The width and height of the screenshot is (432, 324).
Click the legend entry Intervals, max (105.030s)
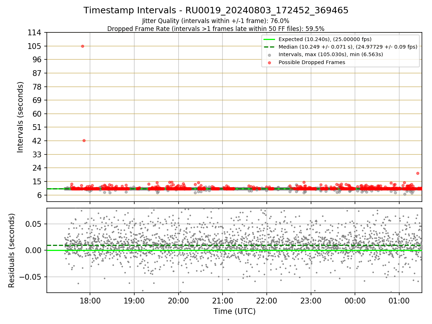coord(331,55)
